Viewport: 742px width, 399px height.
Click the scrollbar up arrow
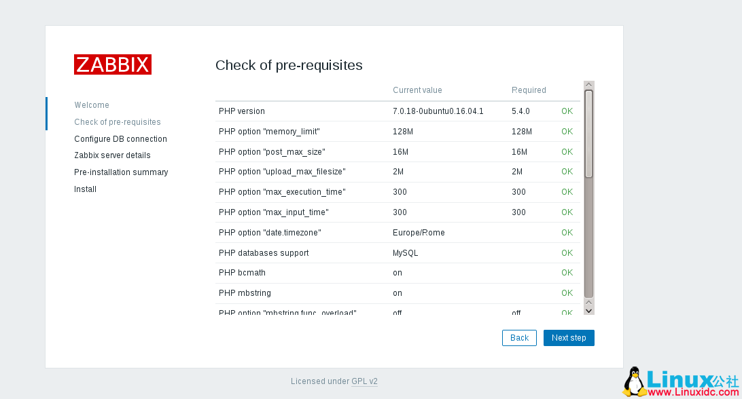click(x=589, y=85)
